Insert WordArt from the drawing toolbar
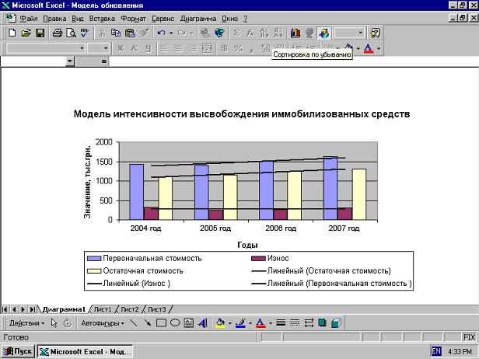The image size is (479, 359). click(x=202, y=323)
